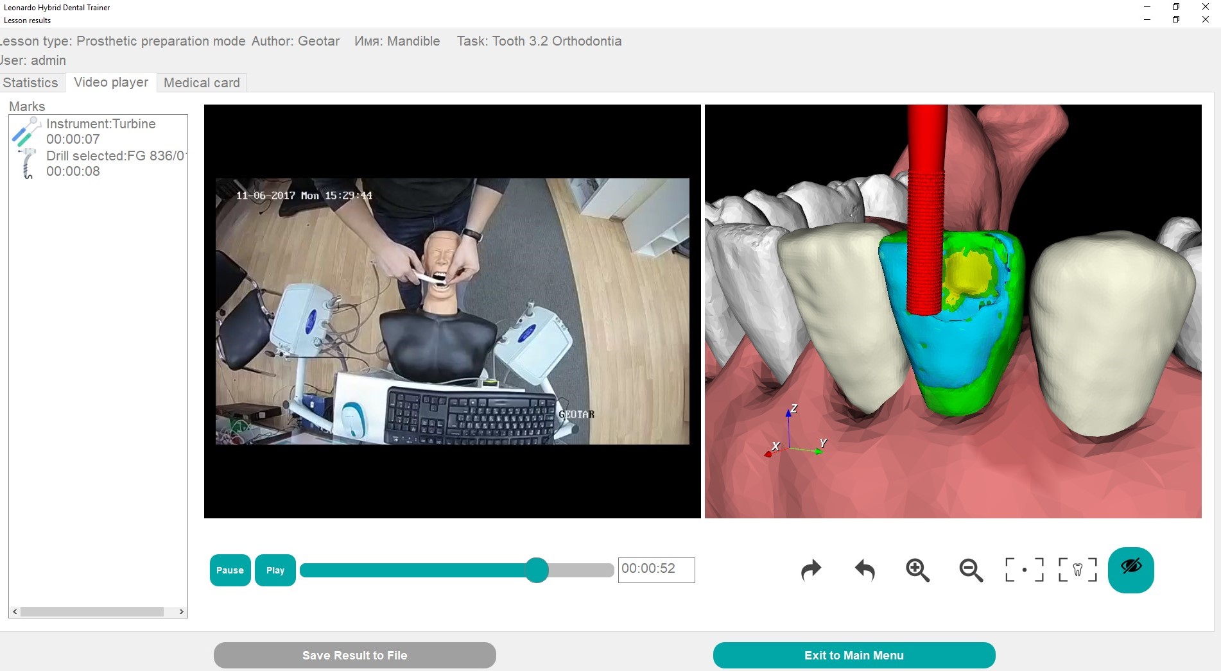Click the video progress slider handle
The height and width of the screenshot is (671, 1221).
coord(537,570)
